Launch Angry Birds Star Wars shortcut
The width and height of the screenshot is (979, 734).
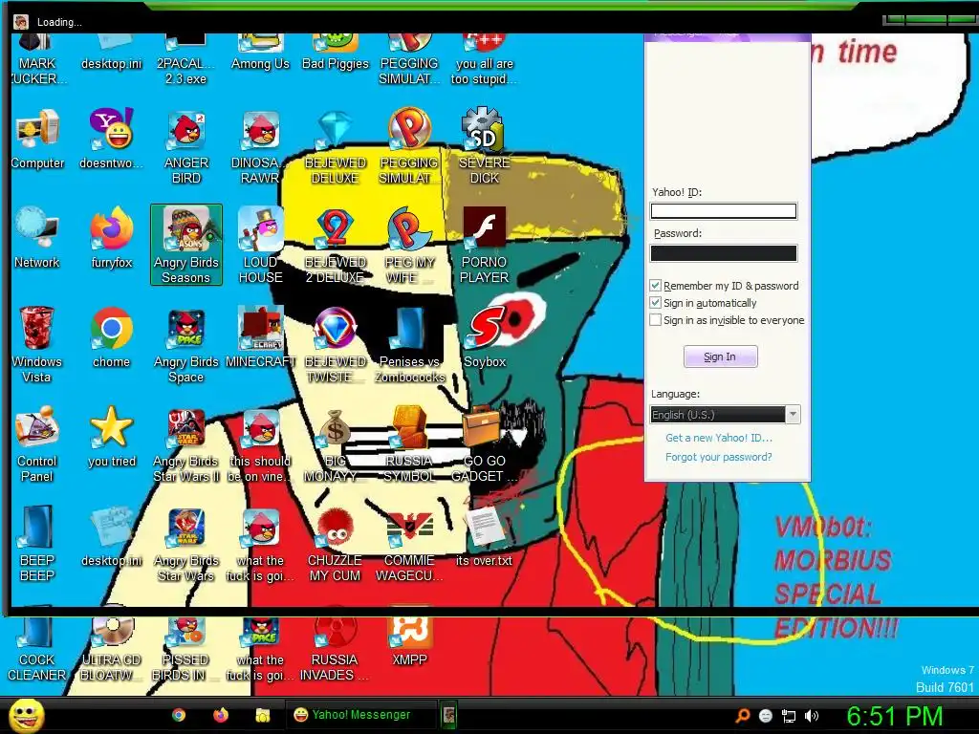(x=186, y=543)
